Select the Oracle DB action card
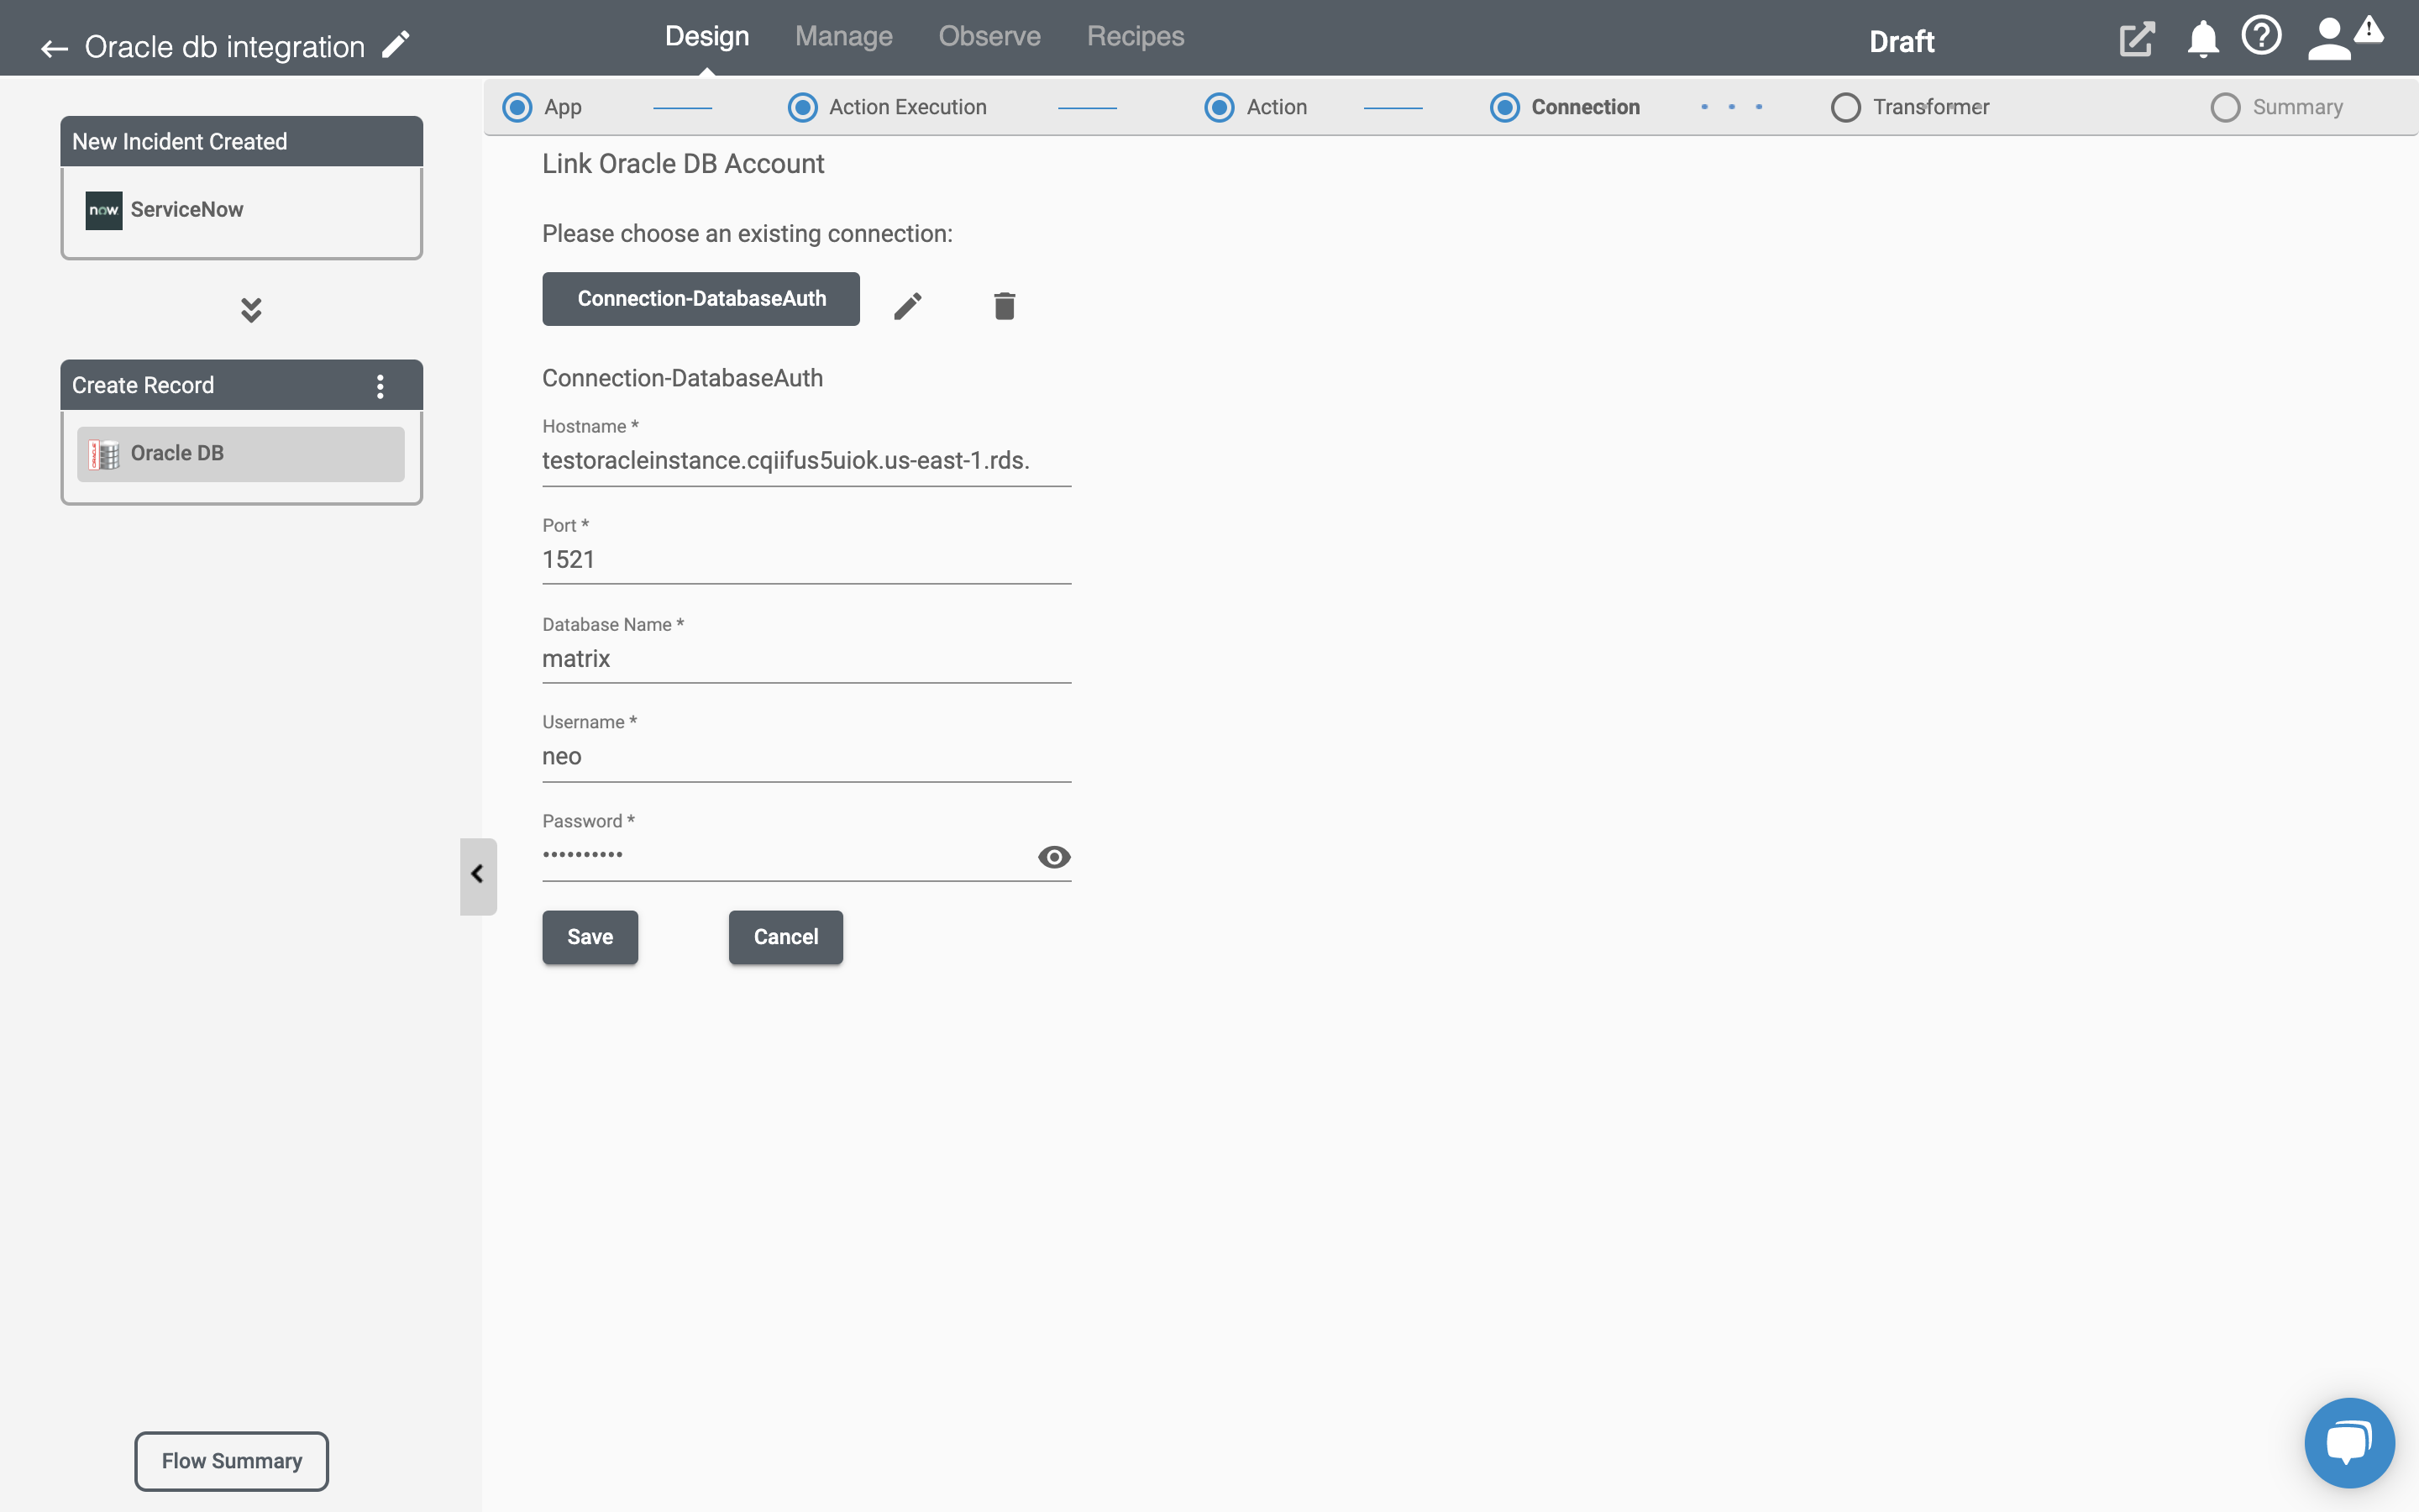The height and width of the screenshot is (1512, 2419). pyautogui.click(x=241, y=454)
